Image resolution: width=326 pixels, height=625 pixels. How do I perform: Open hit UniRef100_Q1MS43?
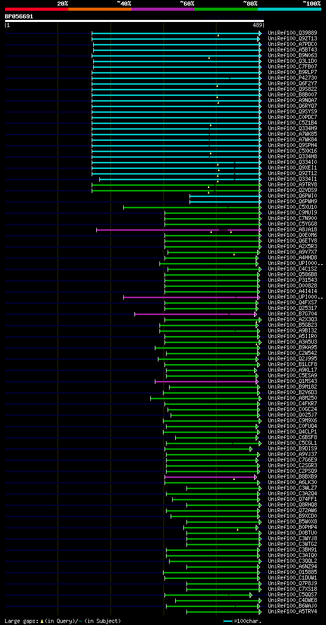(x=292, y=381)
